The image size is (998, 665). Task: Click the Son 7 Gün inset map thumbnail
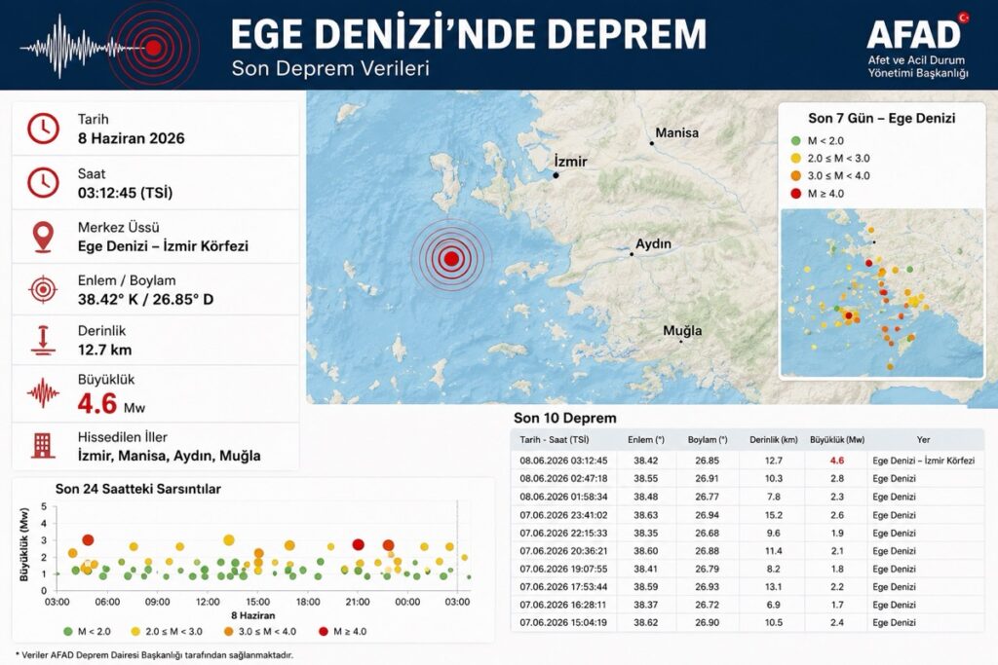(x=881, y=292)
